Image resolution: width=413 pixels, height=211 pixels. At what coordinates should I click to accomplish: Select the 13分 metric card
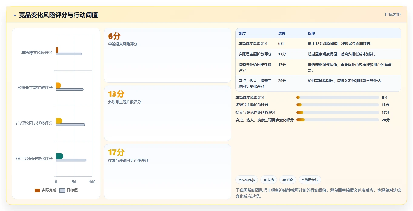(168, 113)
